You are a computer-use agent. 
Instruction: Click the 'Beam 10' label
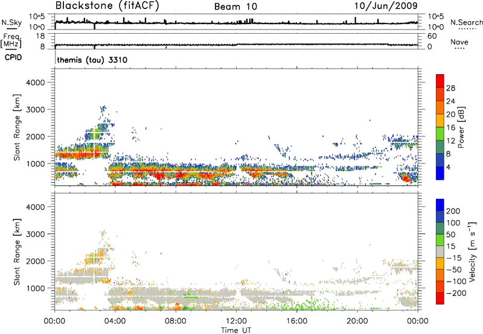pyautogui.click(x=235, y=7)
